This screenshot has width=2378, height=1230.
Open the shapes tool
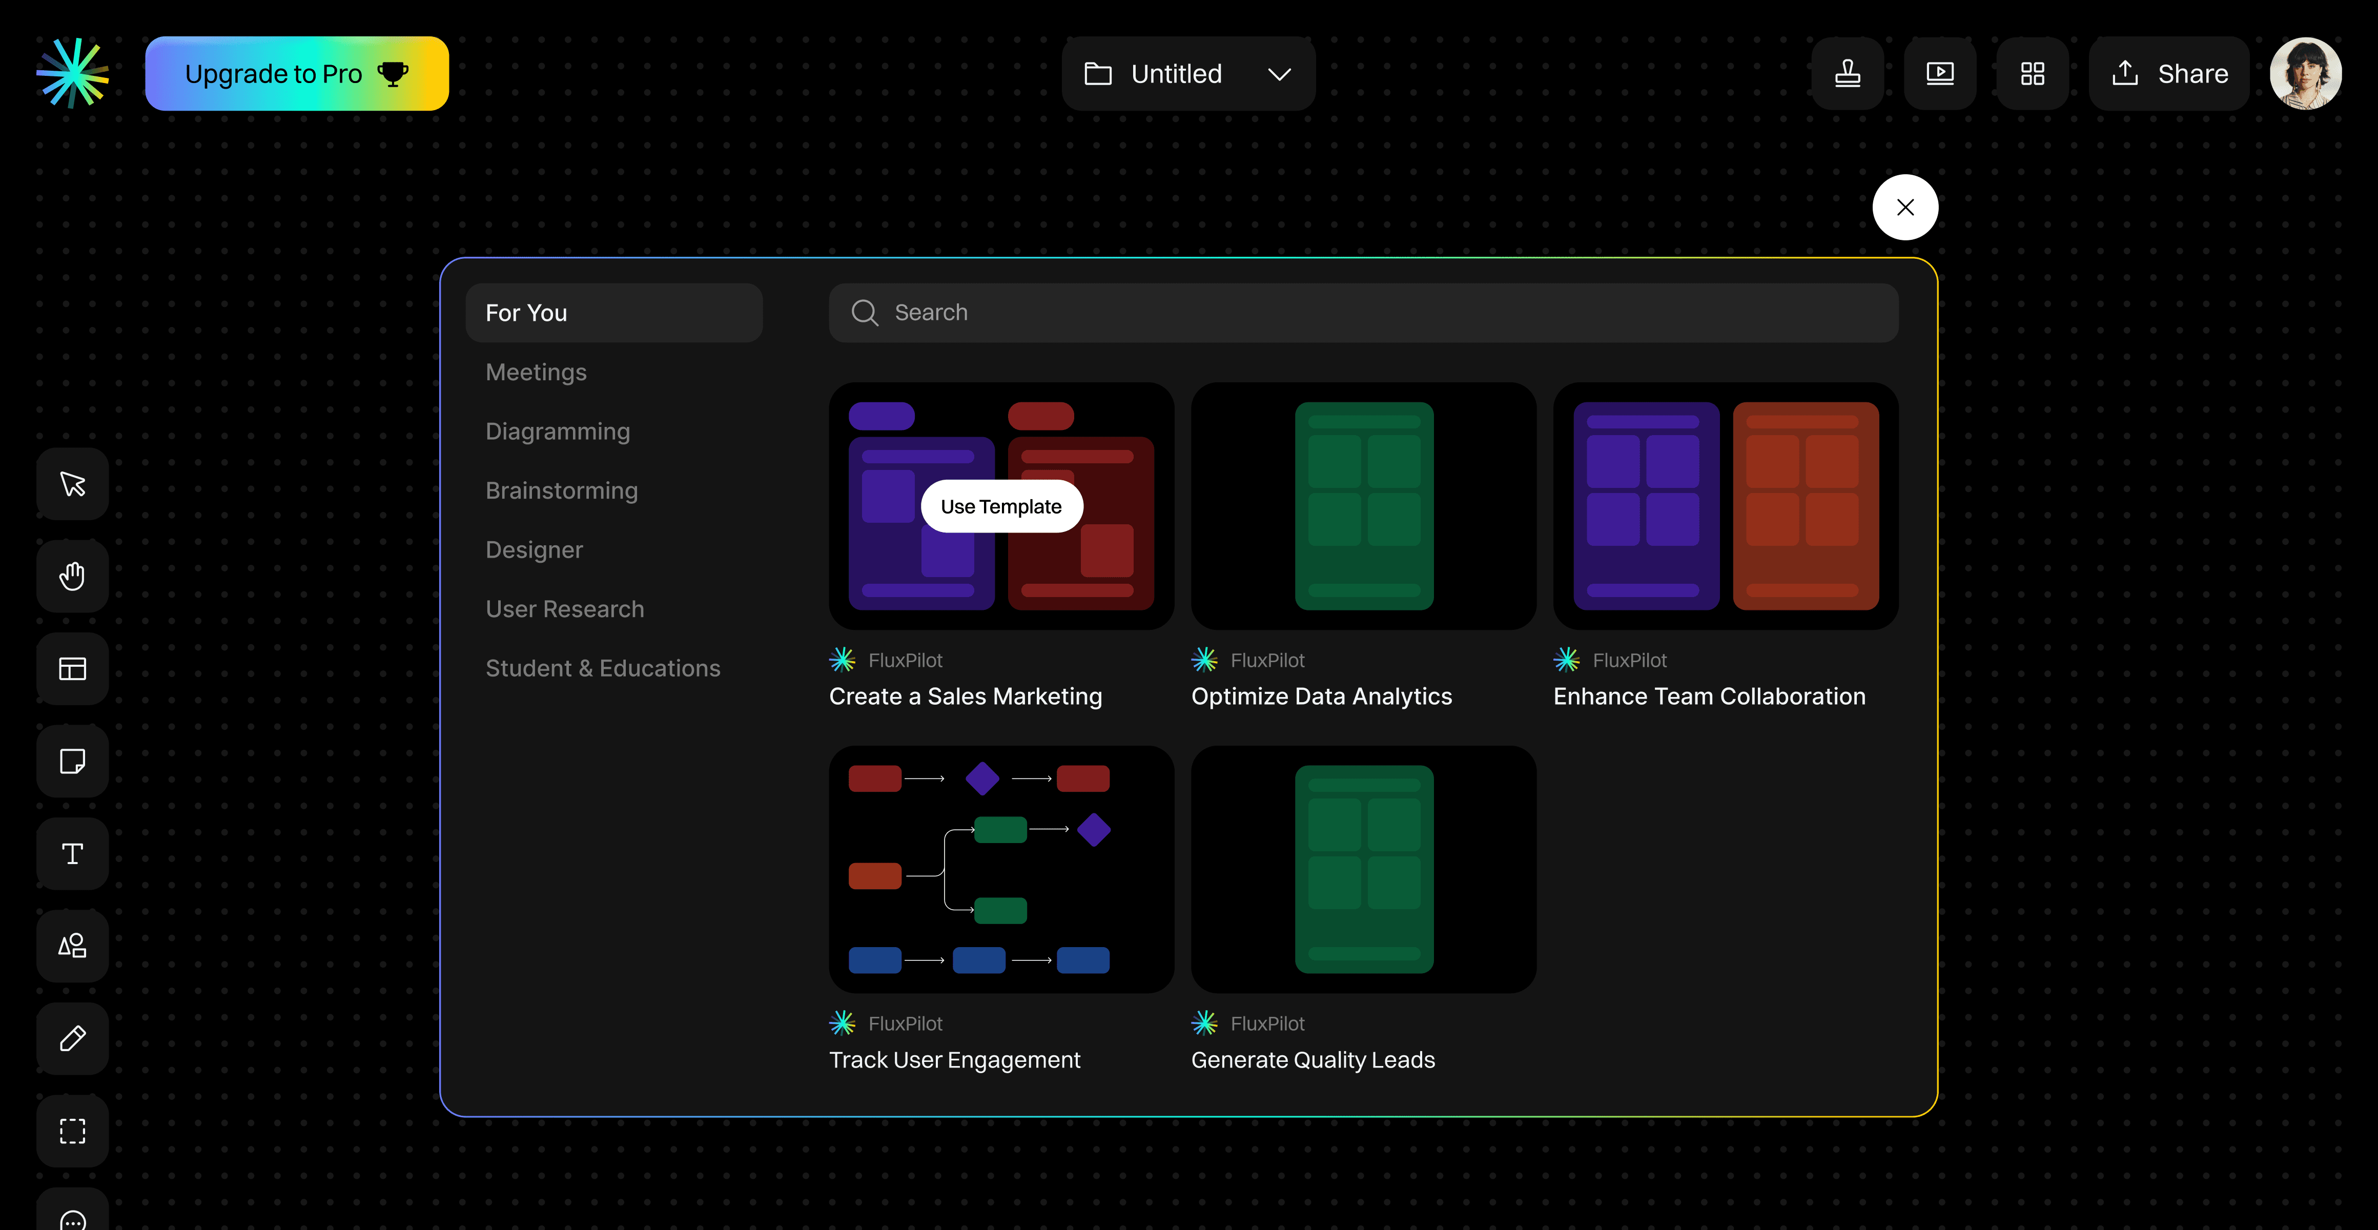(x=72, y=946)
